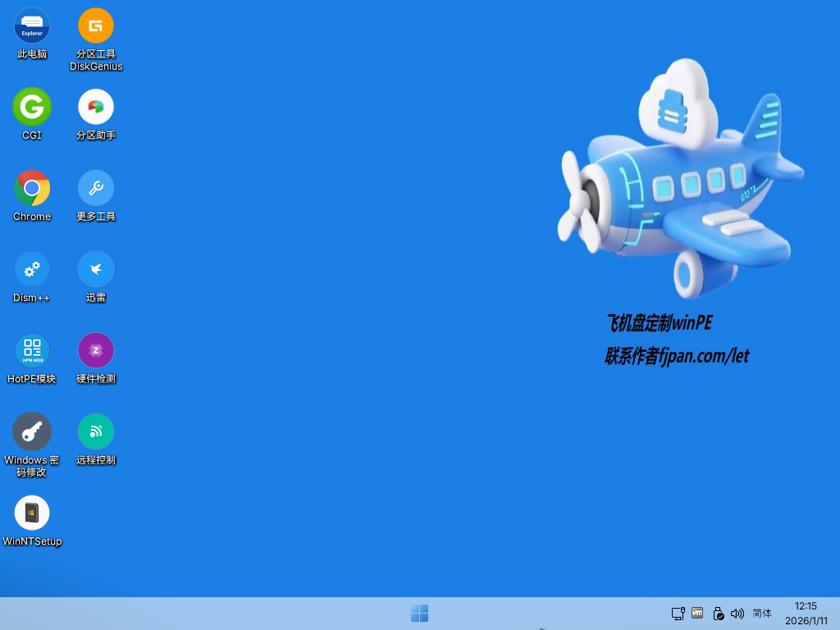The width and height of the screenshot is (840, 630).
Task: Select the Dism++ gear icon
Action: point(32,269)
